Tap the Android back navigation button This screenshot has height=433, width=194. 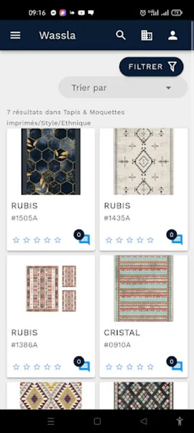click(x=144, y=421)
